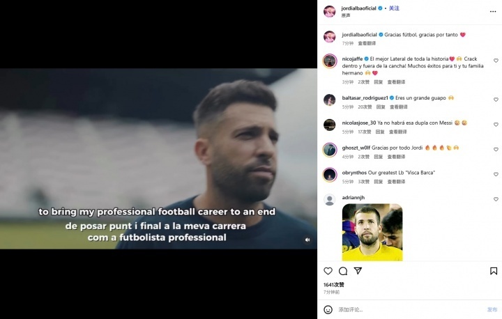Follow jordialbaoficial via blue follow link
502x319 pixels.
(x=394, y=8)
